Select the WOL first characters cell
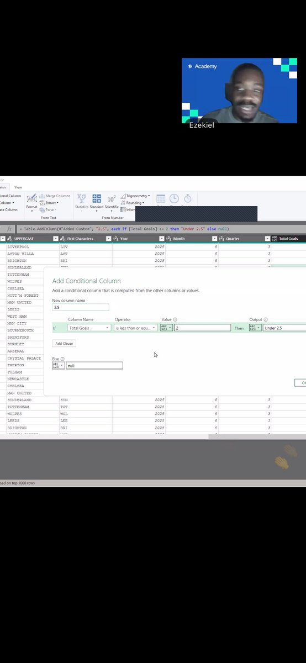 [85, 414]
